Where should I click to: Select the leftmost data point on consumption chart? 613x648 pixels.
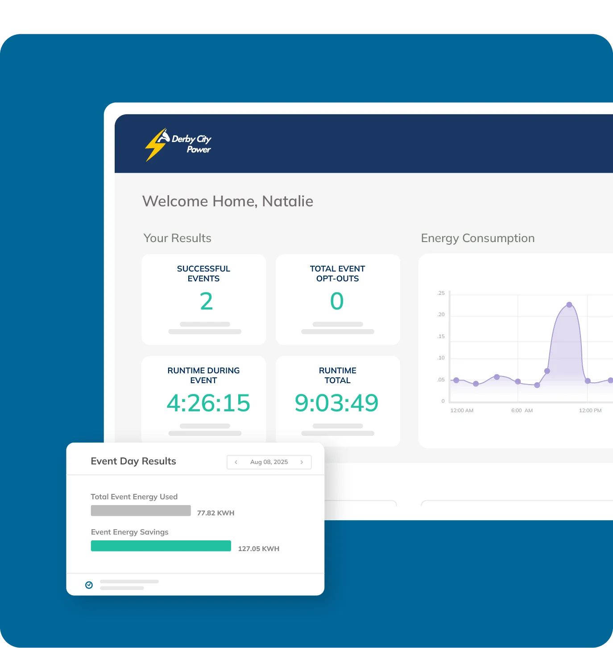click(x=456, y=380)
